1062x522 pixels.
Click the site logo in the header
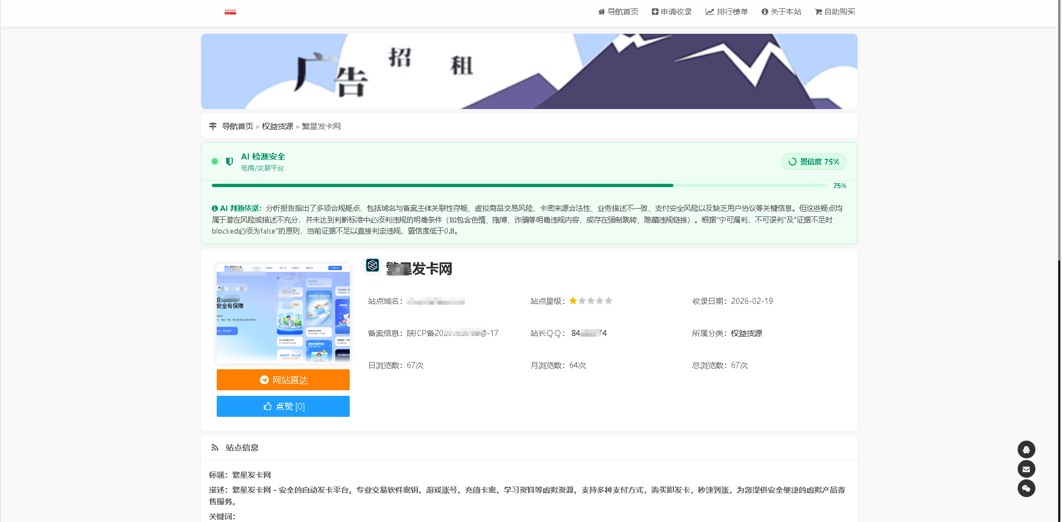tap(229, 11)
